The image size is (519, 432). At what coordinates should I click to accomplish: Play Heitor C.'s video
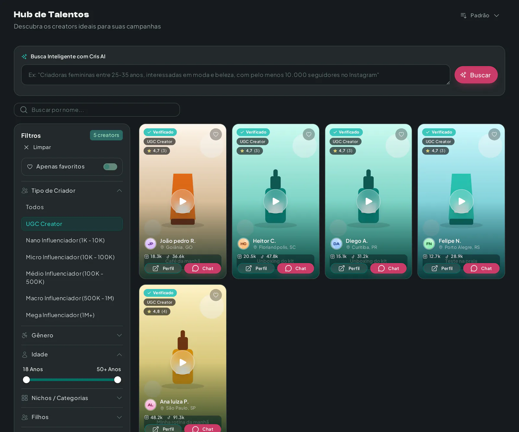(276, 201)
